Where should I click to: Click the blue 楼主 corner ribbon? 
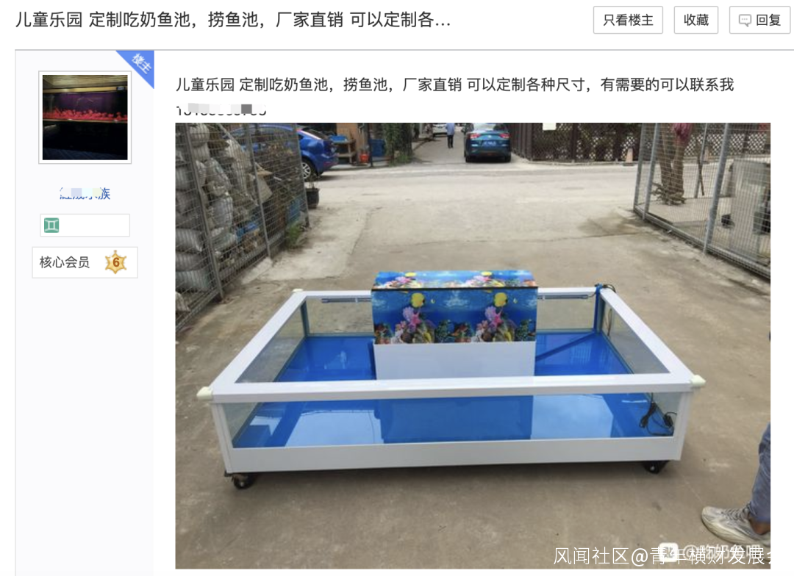(139, 65)
